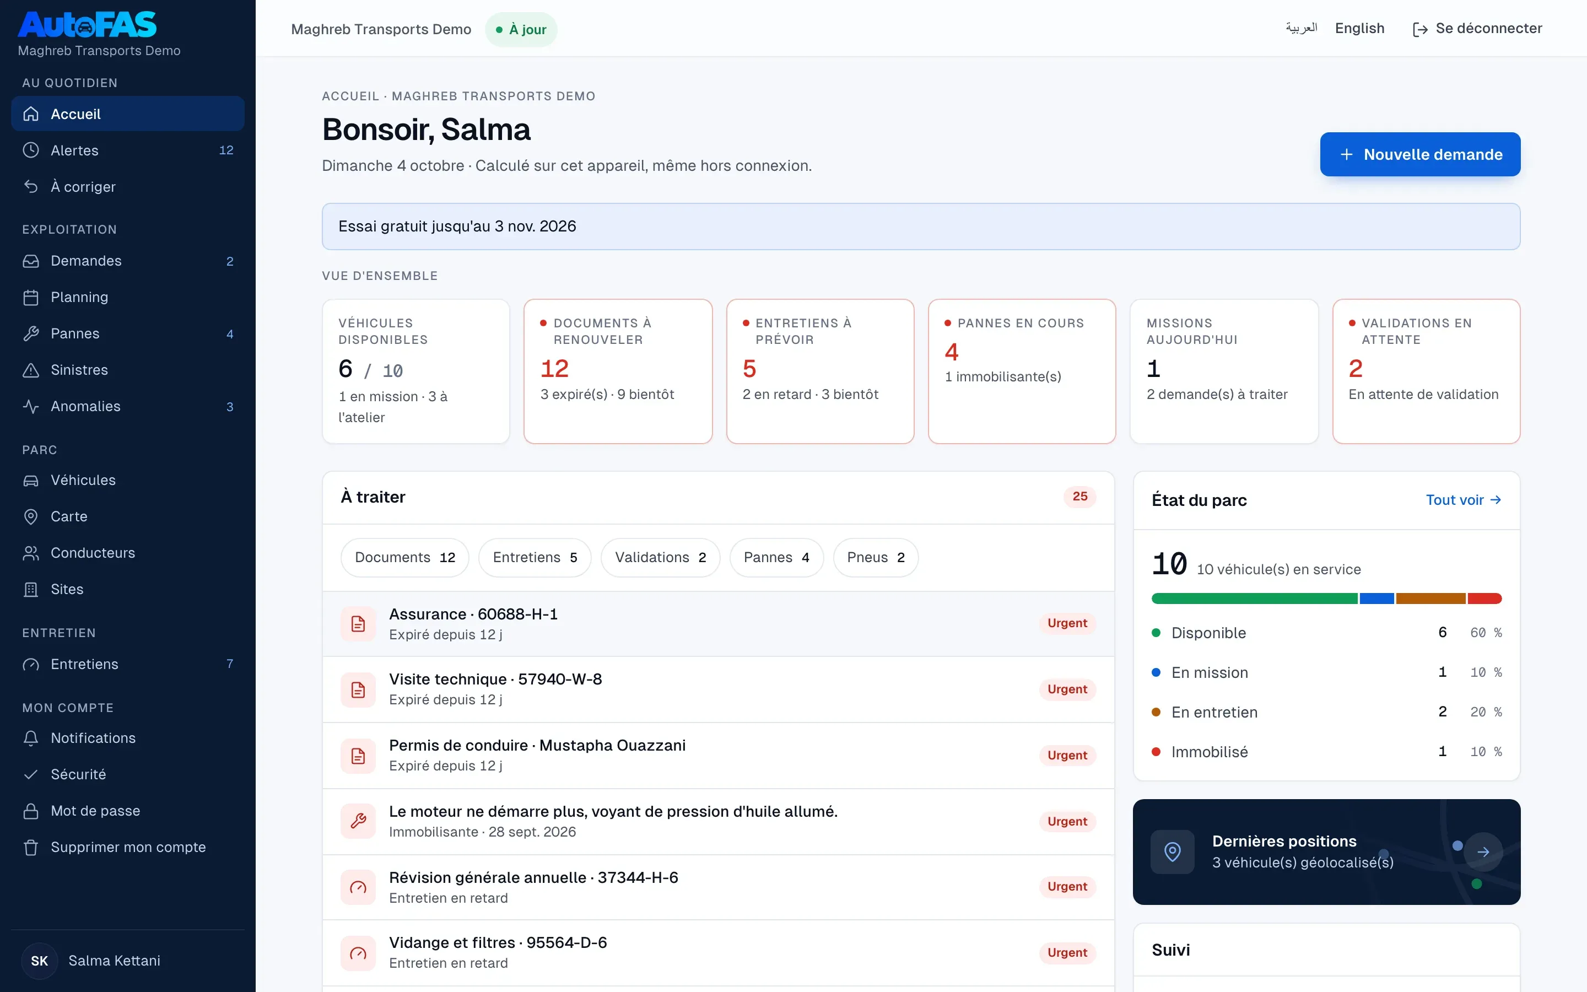Image resolution: width=1587 pixels, height=992 pixels.
Task: Open Visite technique 57940-W-8 row
Action: click(x=718, y=689)
